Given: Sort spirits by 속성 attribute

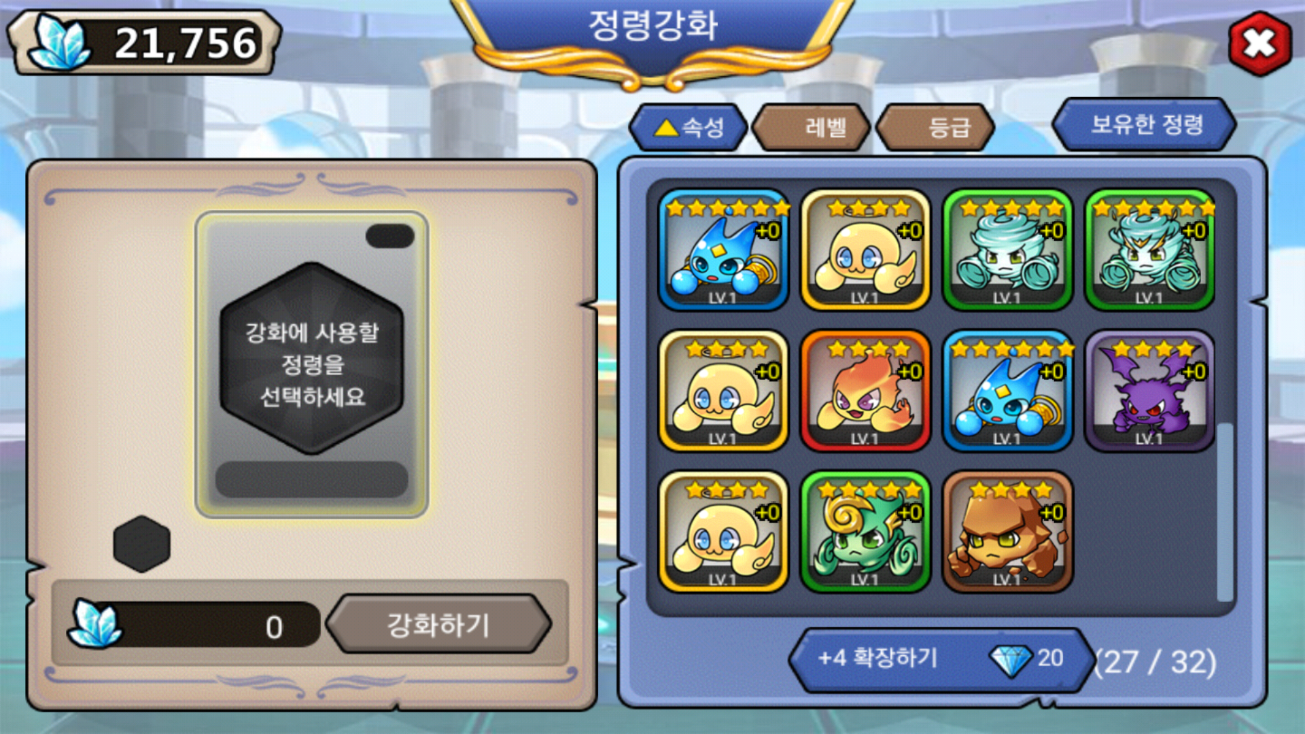Looking at the screenshot, I should pyautogui.click(x=689, y=127).
